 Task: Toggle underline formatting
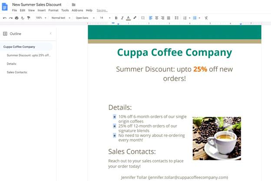[x=128, y=18]
